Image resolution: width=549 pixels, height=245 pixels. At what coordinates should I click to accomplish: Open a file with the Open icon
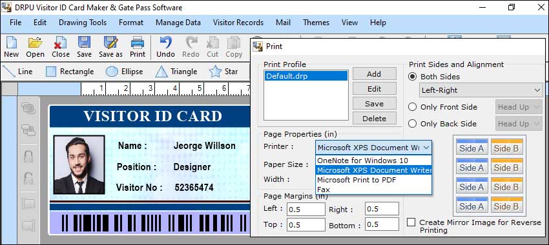(35, 47)
